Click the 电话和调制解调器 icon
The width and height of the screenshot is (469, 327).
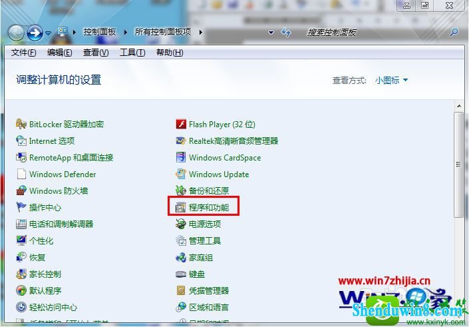21,224
